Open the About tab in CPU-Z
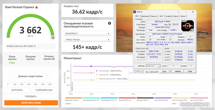 (x=183, y=16)
